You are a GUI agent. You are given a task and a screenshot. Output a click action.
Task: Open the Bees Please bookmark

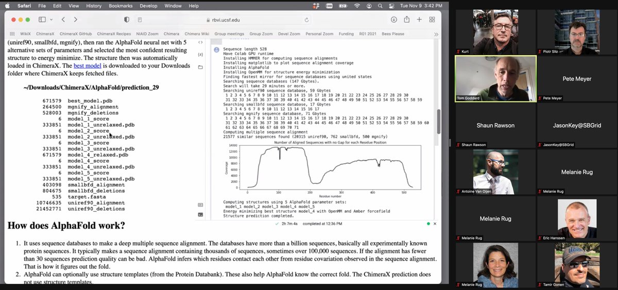pos(393,34)
